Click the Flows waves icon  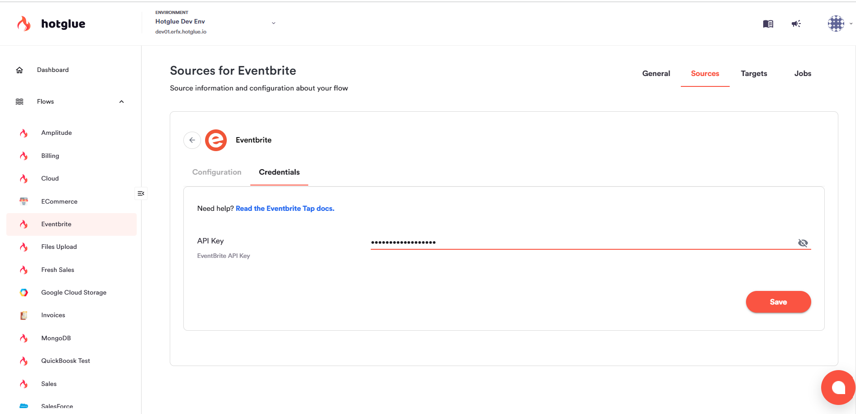(19, 101)
